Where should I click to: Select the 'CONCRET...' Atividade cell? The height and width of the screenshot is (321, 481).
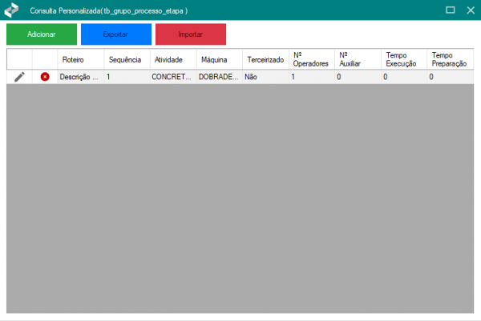173,77
